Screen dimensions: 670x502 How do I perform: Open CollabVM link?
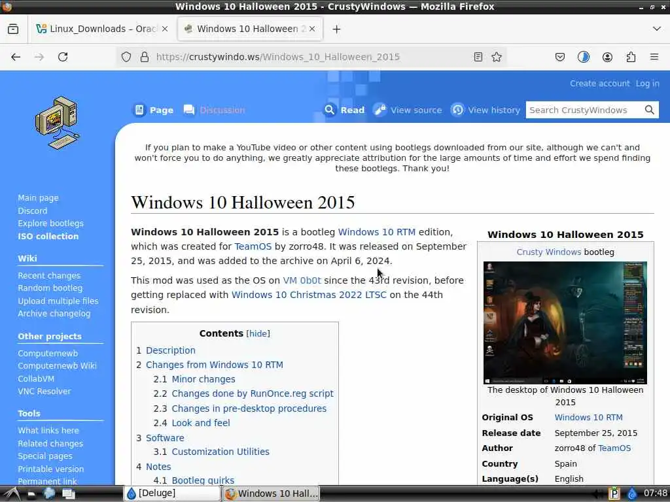click(36, 378)
